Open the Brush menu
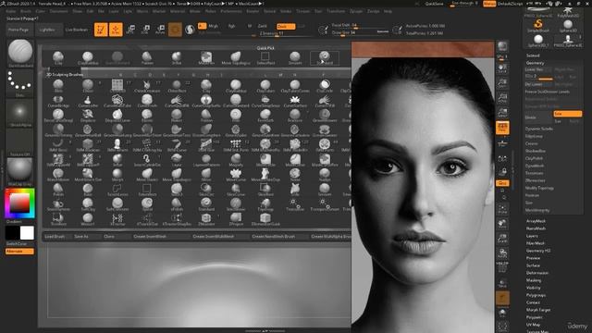Screen dimensions: 592x333 point(26,11)
